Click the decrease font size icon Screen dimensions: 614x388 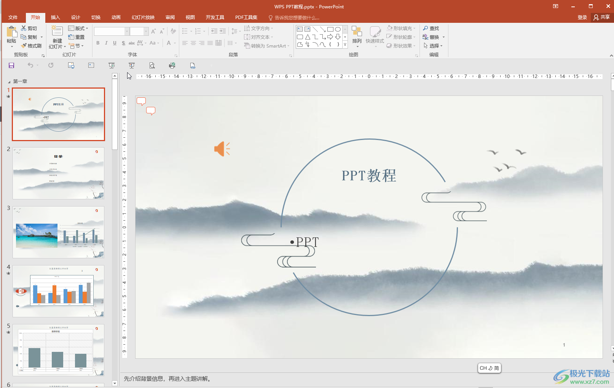tap(162, 31)
